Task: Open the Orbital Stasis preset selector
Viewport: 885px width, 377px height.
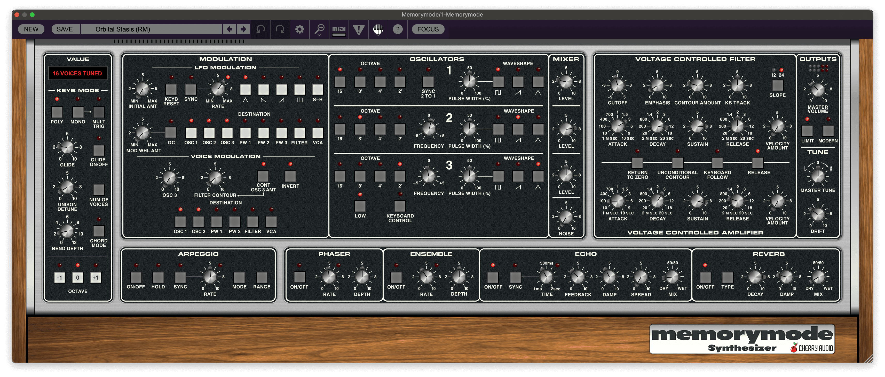Action: [x=151, y=29]
